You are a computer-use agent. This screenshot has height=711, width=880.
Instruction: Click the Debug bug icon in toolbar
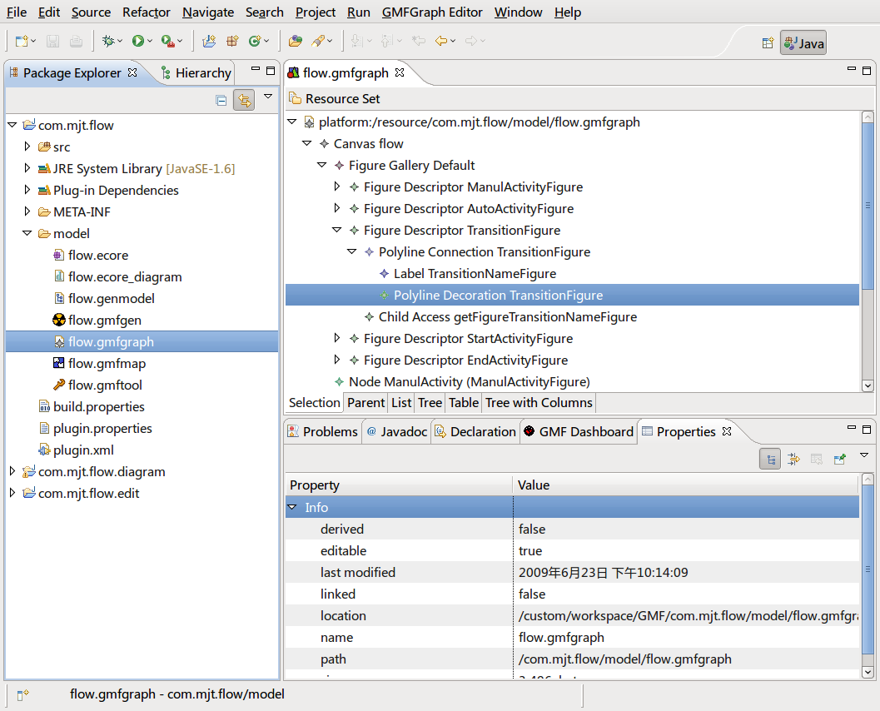[107, 41]
